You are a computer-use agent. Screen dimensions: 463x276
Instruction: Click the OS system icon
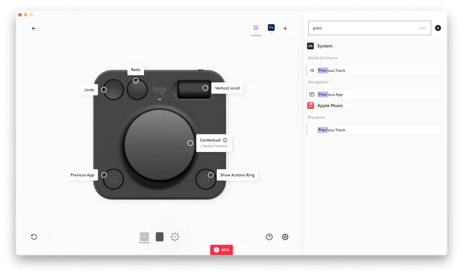(x=310, y=46)
